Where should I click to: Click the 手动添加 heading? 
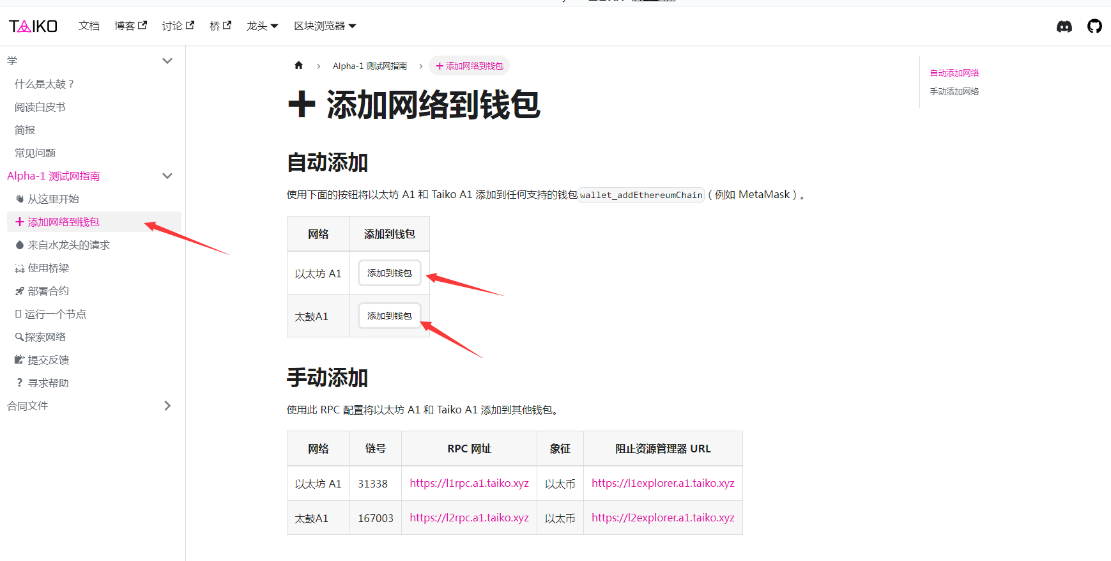[327, 378]
